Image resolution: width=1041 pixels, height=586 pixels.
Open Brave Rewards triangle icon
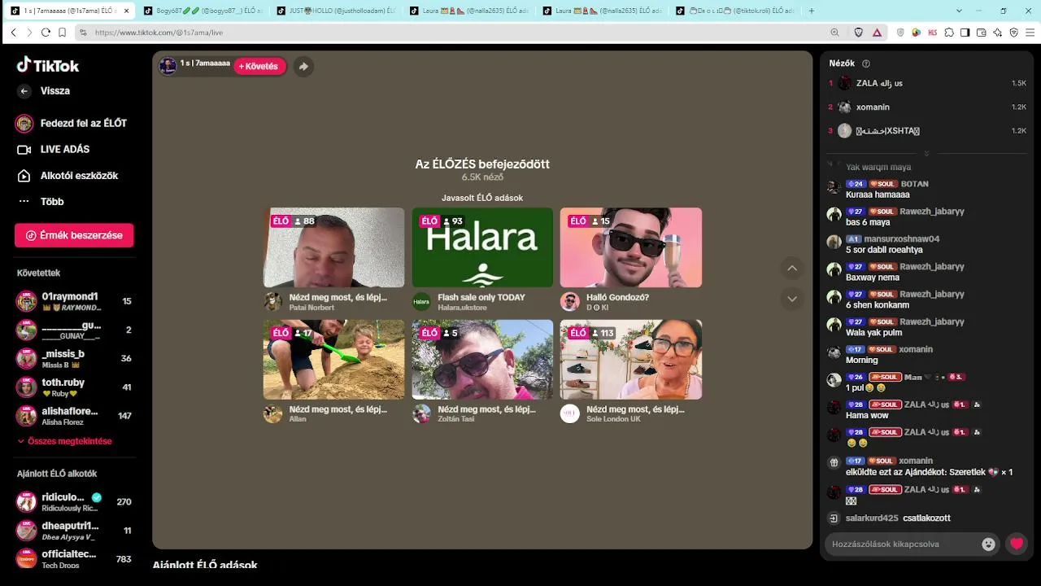877,33
